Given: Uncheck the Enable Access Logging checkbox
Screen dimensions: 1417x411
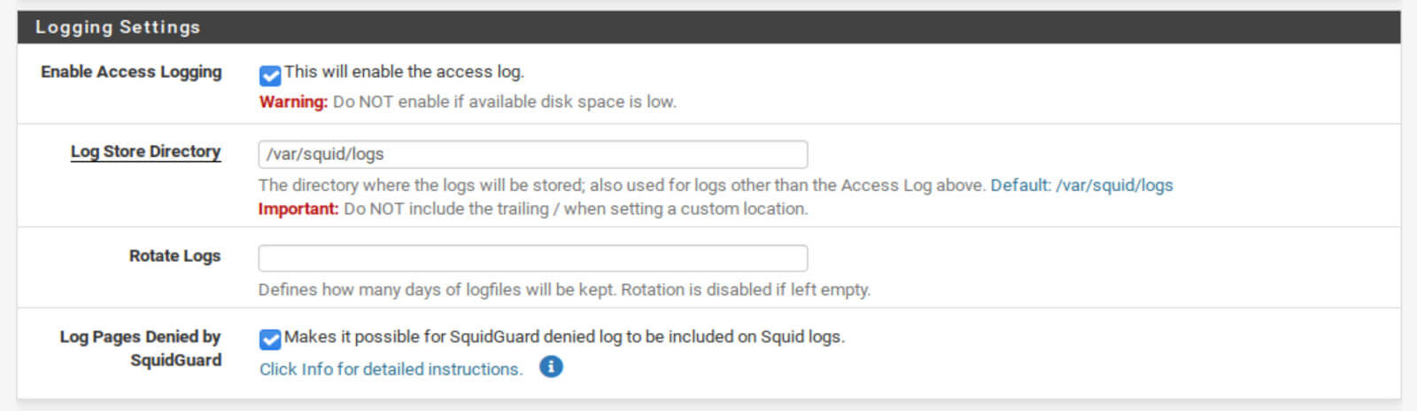Looking at the screenshot, I should point(270,75).
